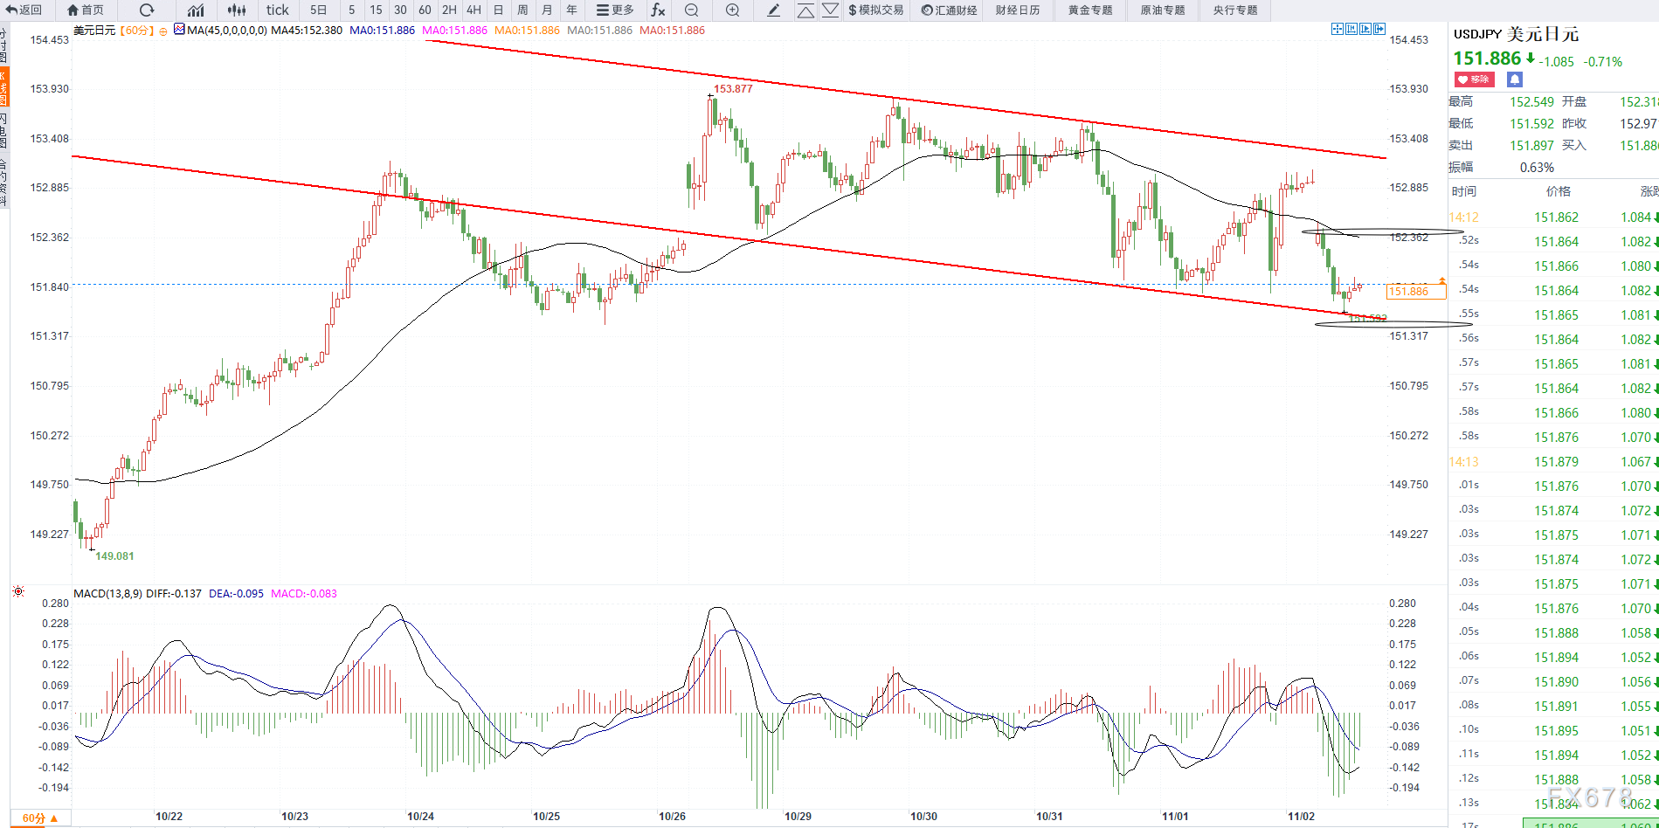This screenshot has height=828, width=1659.
Task: Toggle the MA indicator icon beside MA(45,0,0,0,0,0)
Action: pyautogui.click(x=179, y=30)
